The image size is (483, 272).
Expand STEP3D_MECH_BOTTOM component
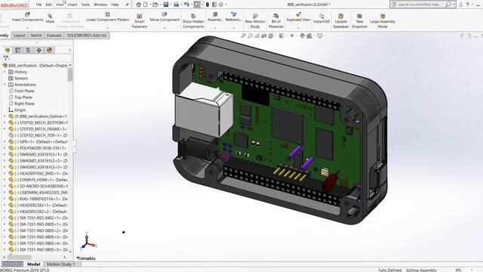point(5,122)
